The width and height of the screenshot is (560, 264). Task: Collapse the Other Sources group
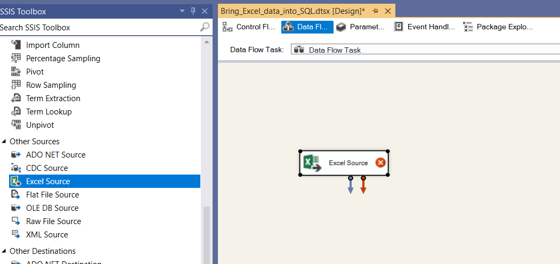click(x=4, y=142)
